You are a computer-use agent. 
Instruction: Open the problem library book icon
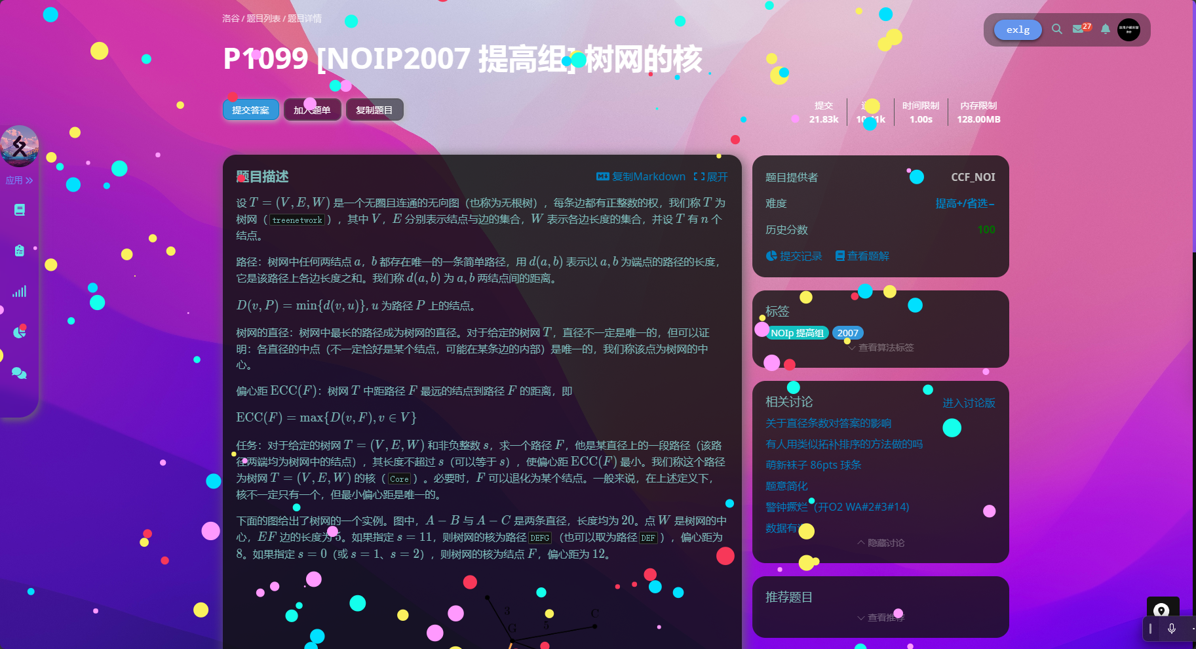pyautogui.click(x=20, y=210)
